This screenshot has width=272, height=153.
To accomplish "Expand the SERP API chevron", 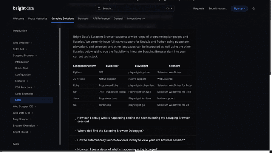I will (x=26, y=49).
